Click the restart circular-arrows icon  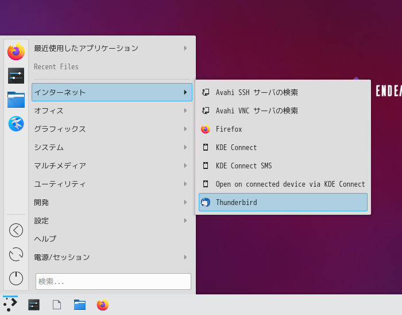coord(16,254)
